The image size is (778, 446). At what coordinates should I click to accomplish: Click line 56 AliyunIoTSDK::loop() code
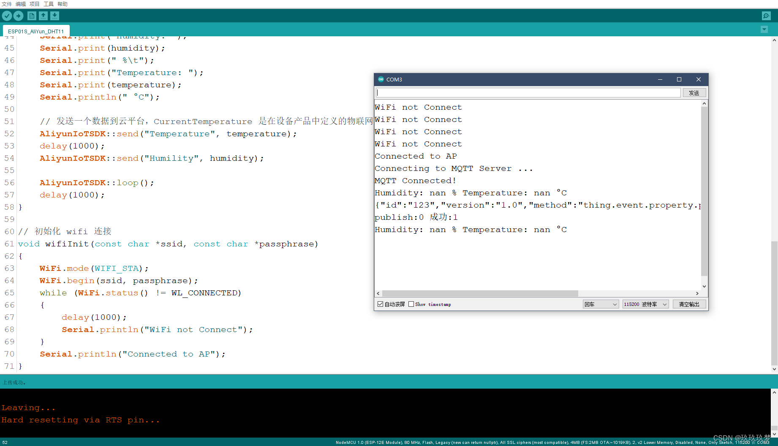point(97,183)
